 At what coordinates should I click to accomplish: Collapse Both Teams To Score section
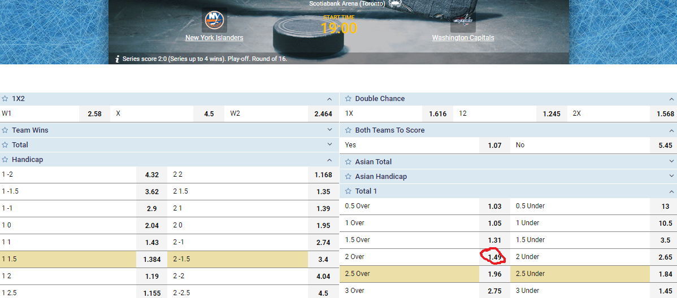(671, 130)
